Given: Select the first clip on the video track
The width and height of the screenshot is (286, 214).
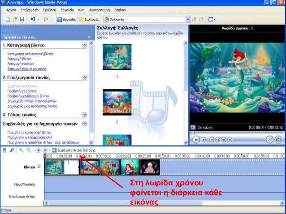Looking at the screenshot, I should click(62, 167).
